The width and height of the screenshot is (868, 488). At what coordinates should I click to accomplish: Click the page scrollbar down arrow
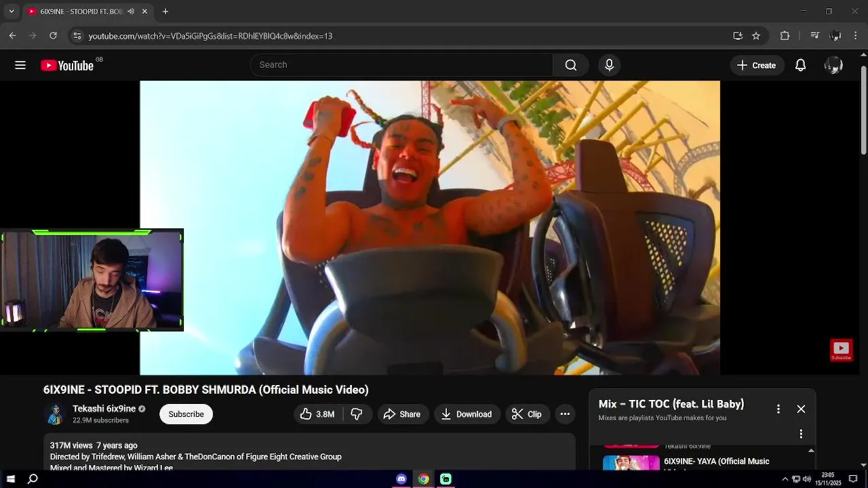[863, 465]
